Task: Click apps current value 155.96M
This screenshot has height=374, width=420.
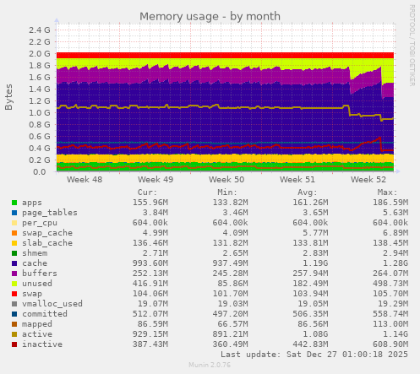Action: point(150,203)
